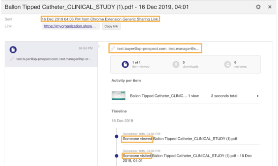Image resolution: width=278 pixels, height=166 pixels.
Task: Click the 'Someone visited' timeline entry text
Action: coord(137,156)
